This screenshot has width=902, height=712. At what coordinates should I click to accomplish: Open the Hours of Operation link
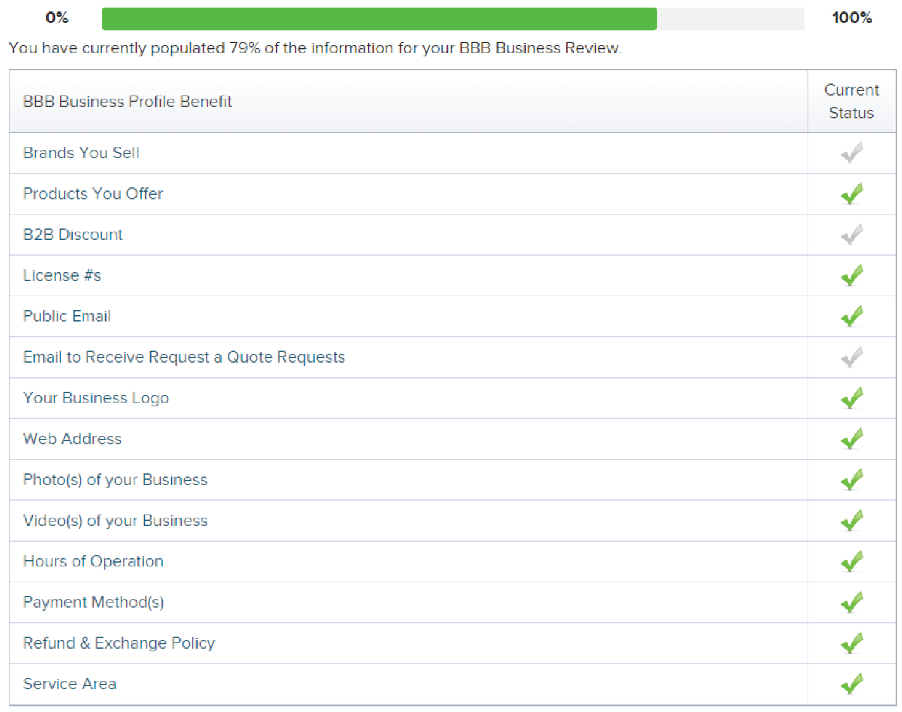click(93, 561)
